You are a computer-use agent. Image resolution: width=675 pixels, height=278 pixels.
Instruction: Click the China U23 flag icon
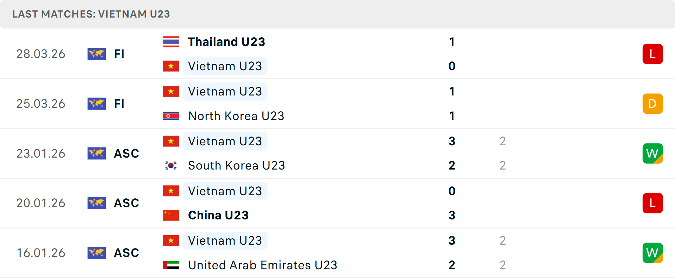click(171, 215)
